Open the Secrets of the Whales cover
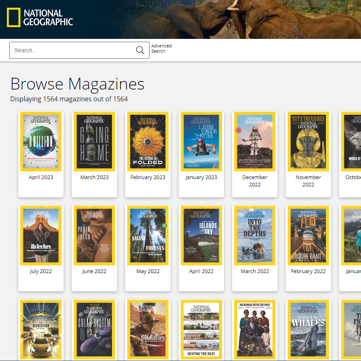 pos(308,329)
